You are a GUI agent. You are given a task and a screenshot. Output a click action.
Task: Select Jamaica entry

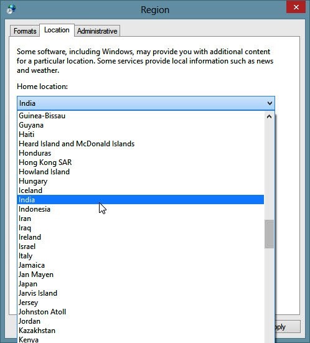[x=141, y=265]
